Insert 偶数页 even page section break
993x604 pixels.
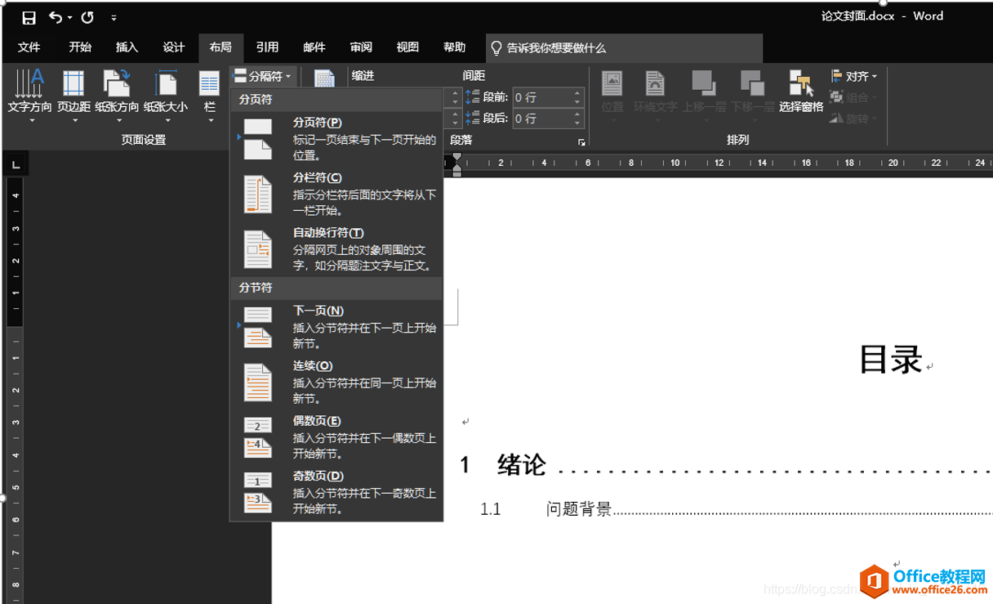coord(336,436)
